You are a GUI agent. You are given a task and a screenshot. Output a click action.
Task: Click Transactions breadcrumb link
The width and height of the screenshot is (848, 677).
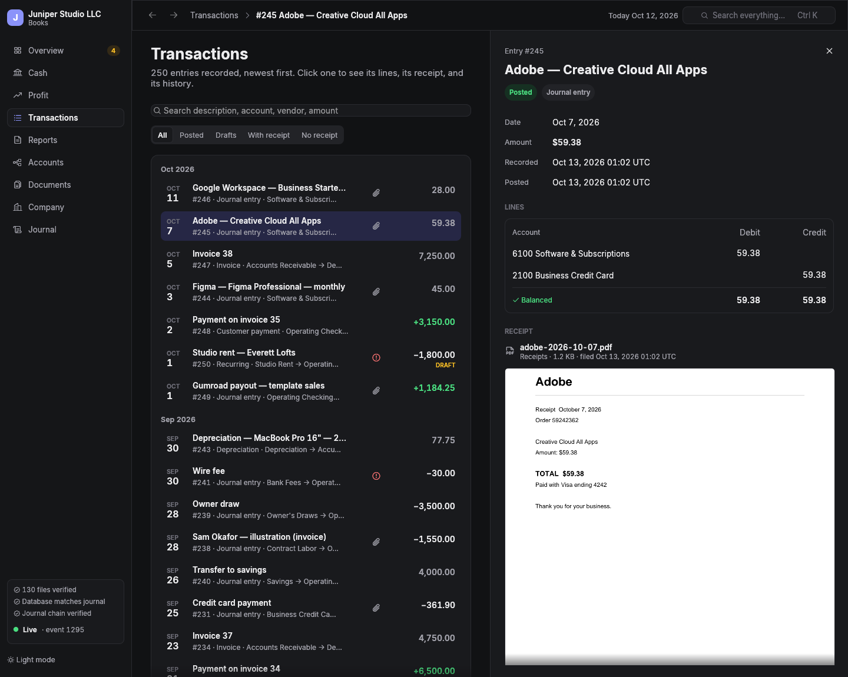214,15
